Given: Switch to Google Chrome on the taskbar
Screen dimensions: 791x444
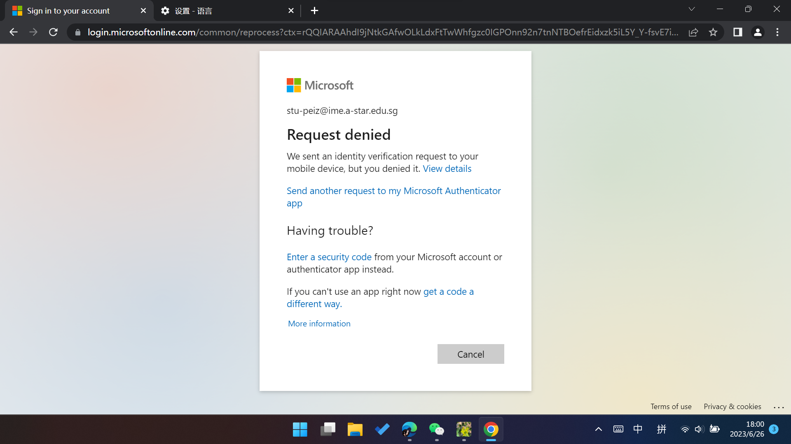Looking at the screenshot, I should [491, 430].
